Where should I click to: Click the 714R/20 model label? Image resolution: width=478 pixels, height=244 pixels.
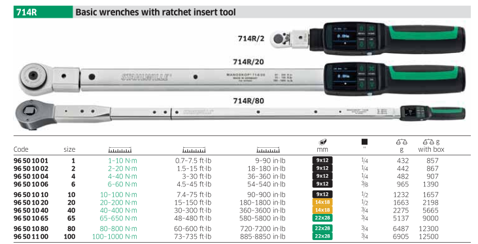click(x=248, y=62)
